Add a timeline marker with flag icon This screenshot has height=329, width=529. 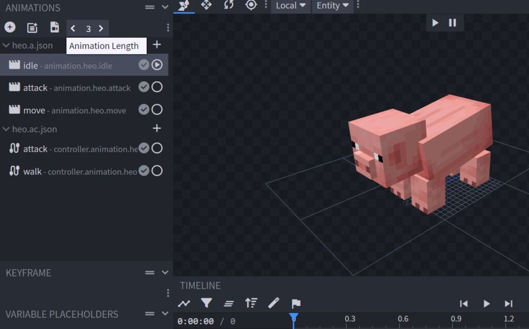pos(296,303)
